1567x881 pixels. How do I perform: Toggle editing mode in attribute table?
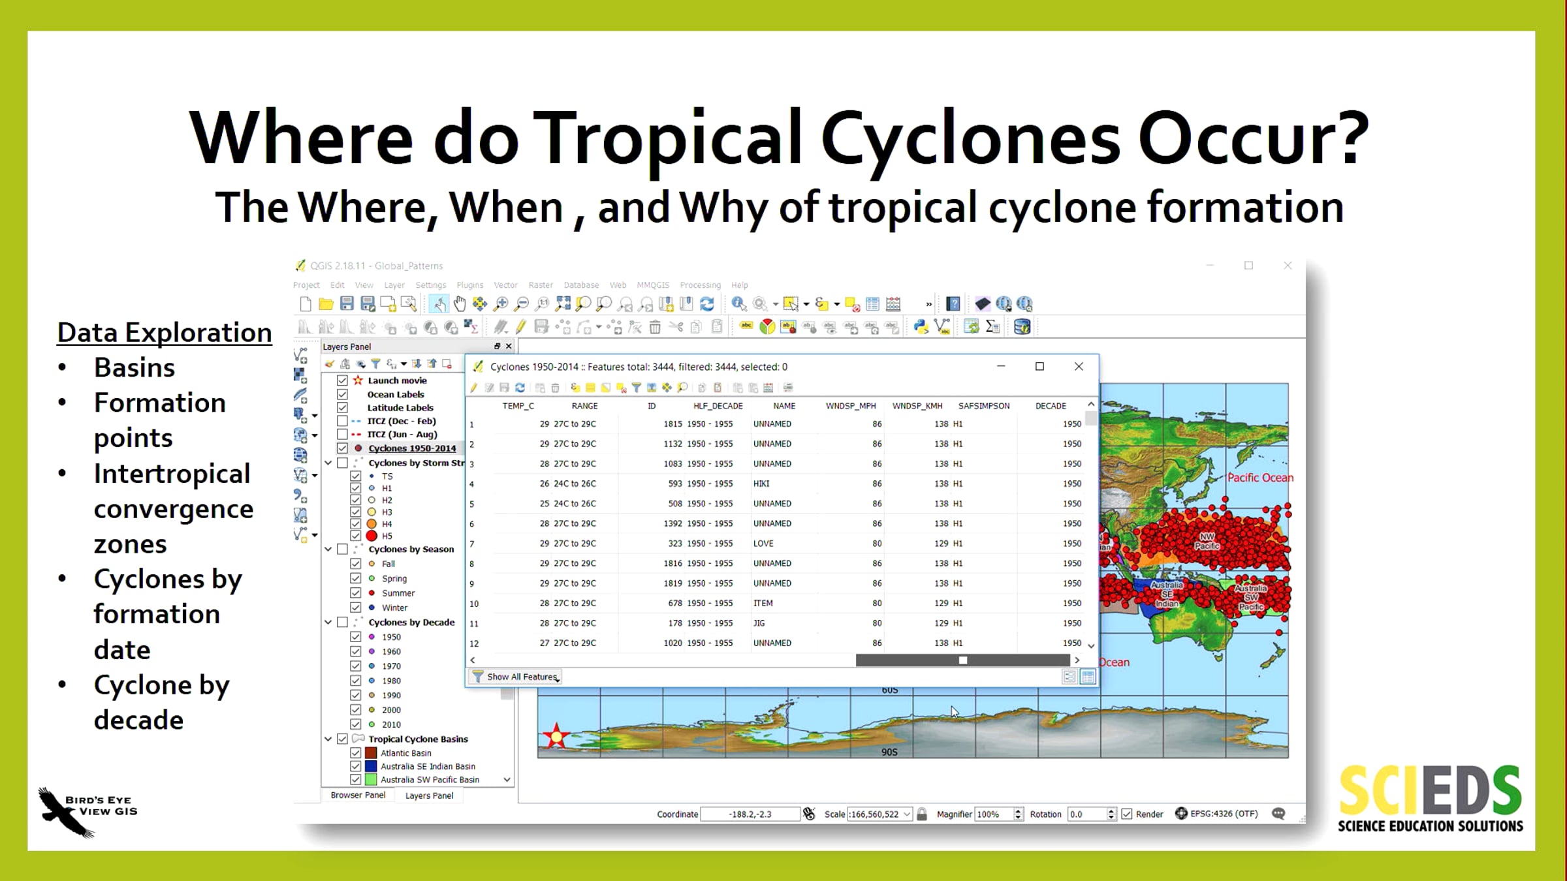tap(475, 388)
